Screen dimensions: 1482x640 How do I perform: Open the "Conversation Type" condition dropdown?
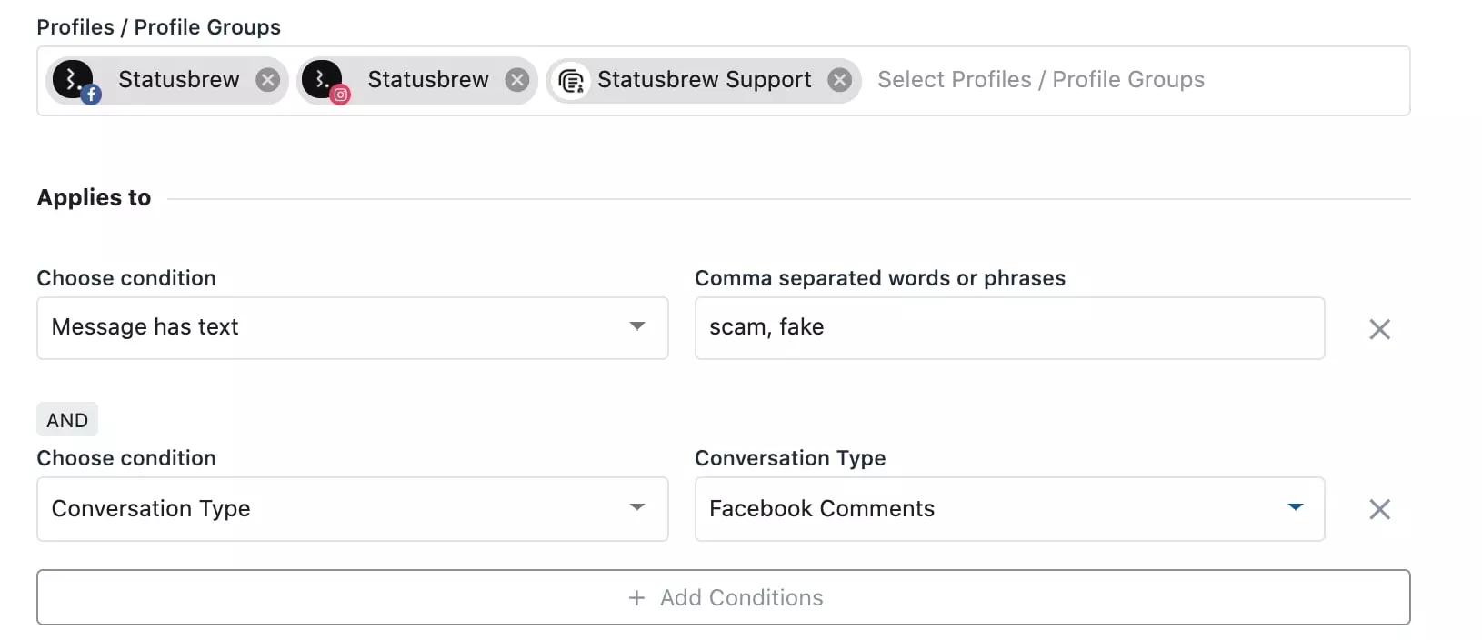pyautogui.click(x=353, y=508)
